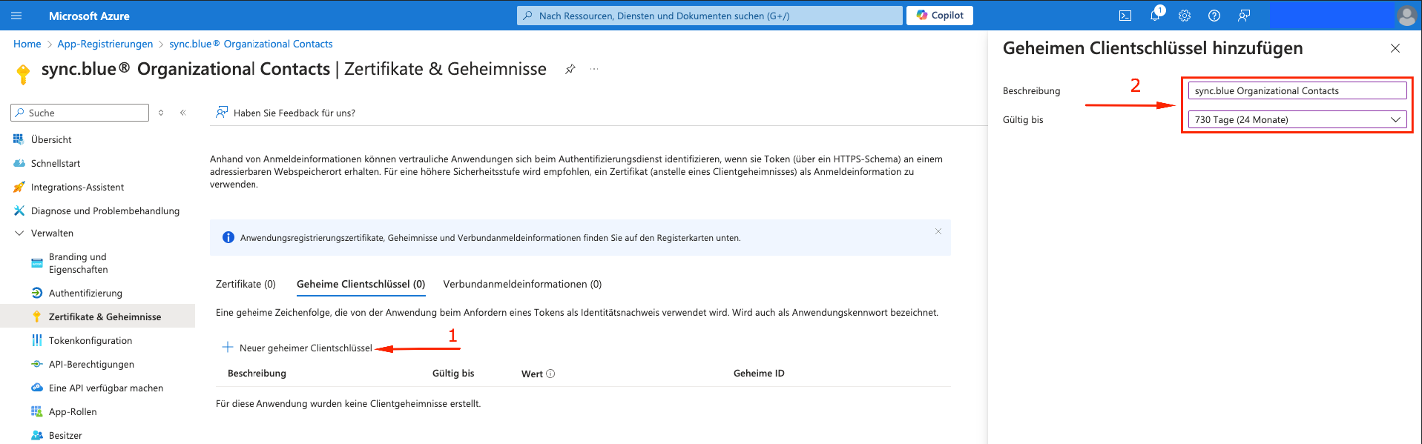This screenshot has width=1422, height=444.
Task: Open Branding und Eigenschaften
Action: click(x=78, y=263)
